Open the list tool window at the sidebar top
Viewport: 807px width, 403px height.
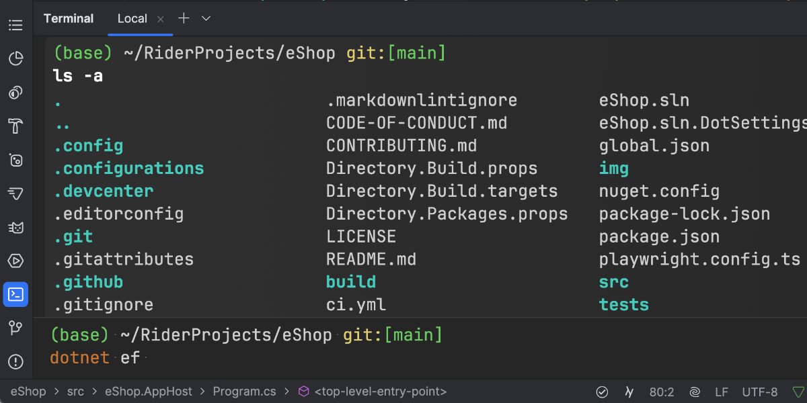click(15, 26)
